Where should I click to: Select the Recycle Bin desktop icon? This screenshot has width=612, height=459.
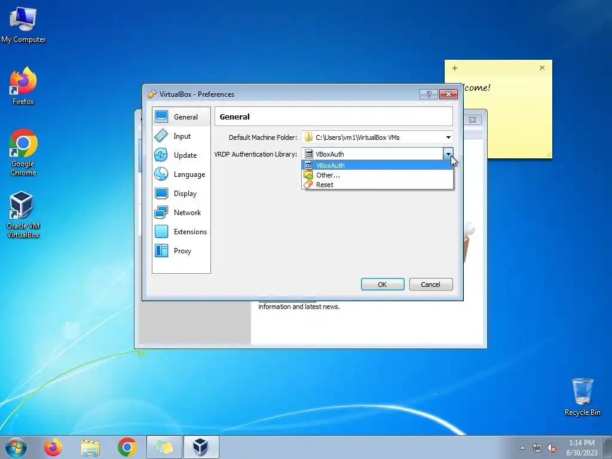582,397
